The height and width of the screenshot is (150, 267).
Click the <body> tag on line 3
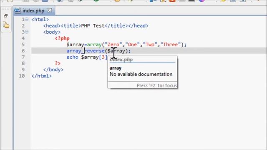tap(52, 32)
